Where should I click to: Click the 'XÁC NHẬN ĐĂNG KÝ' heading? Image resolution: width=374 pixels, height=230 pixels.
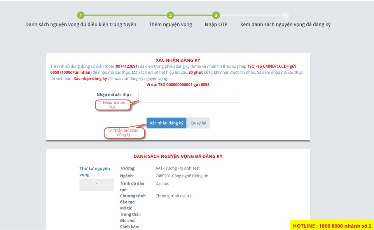coord(178,60)
